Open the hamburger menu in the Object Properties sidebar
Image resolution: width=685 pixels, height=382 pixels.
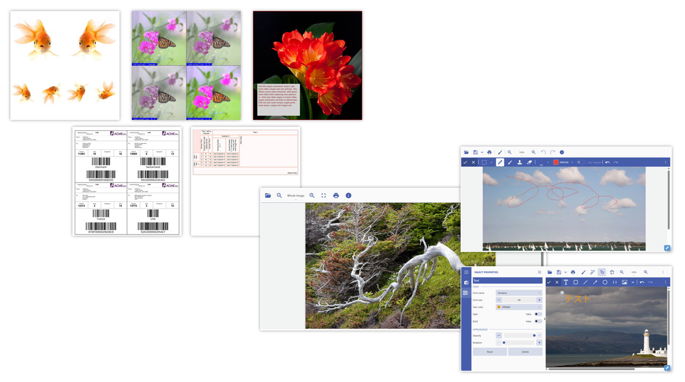tap(466, 272)
